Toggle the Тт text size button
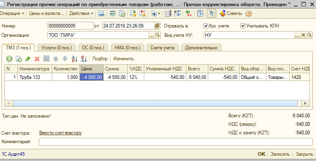The image size is (316, 161). 211,13
